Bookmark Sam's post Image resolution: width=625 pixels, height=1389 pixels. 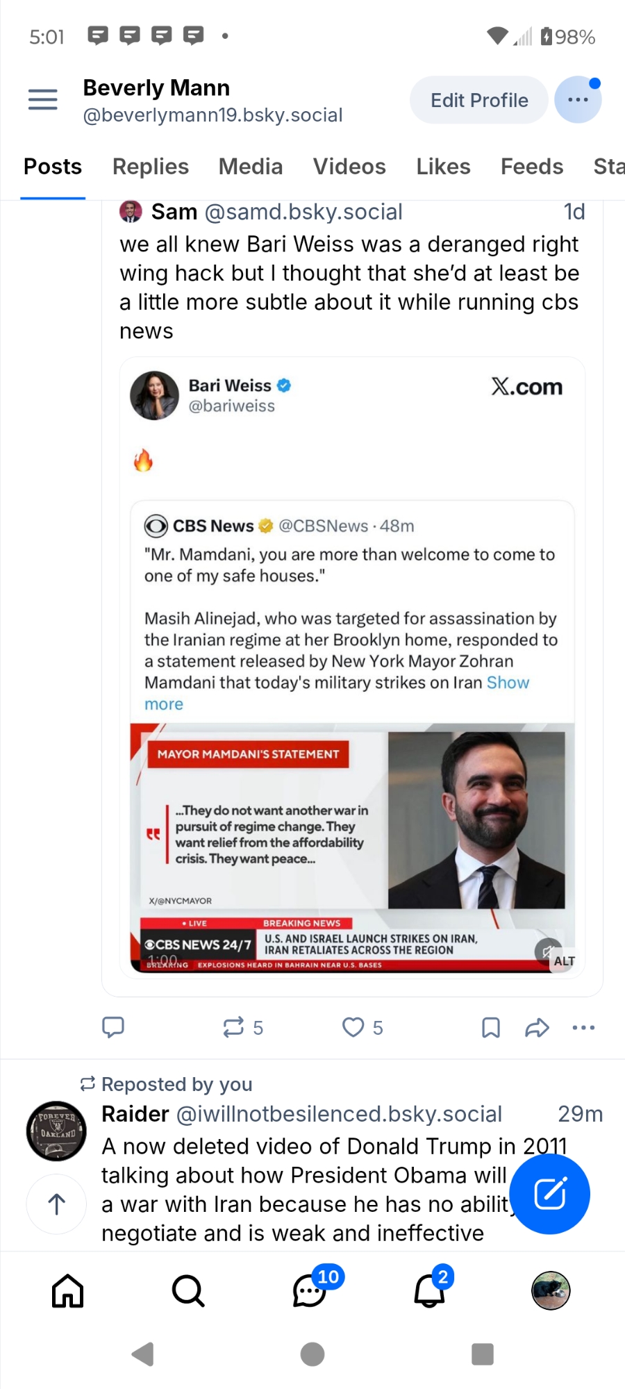[491, 1027]
